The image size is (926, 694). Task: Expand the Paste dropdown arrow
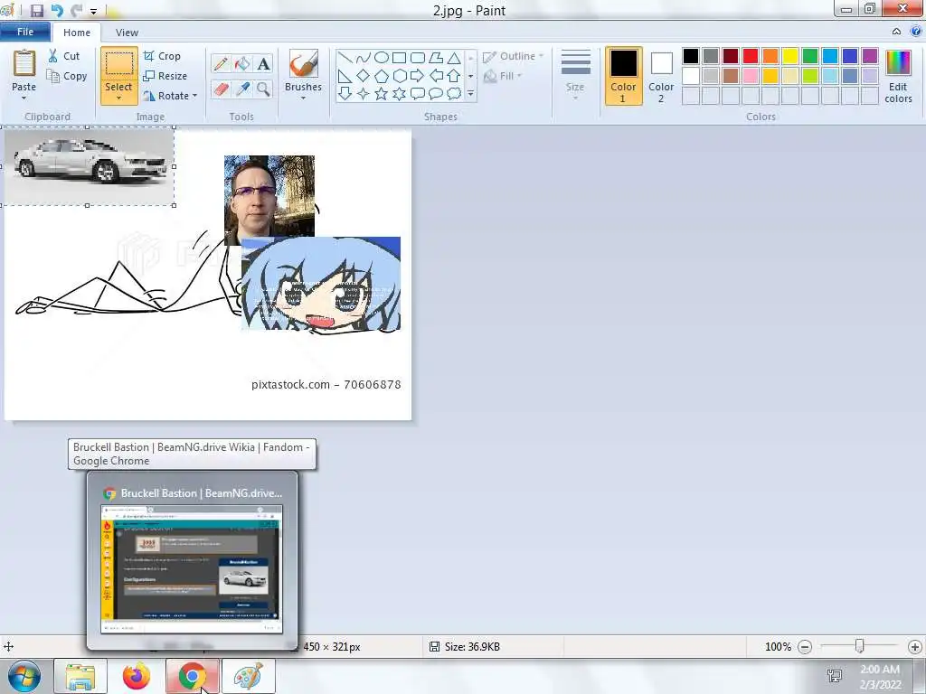coord(24,98)
